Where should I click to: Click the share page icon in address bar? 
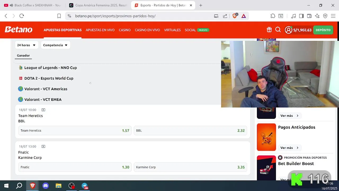tap(225, 16)
